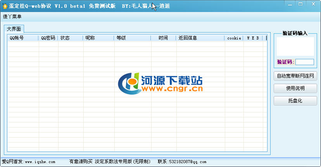Click the captcha image display area

tap(295, 46)
